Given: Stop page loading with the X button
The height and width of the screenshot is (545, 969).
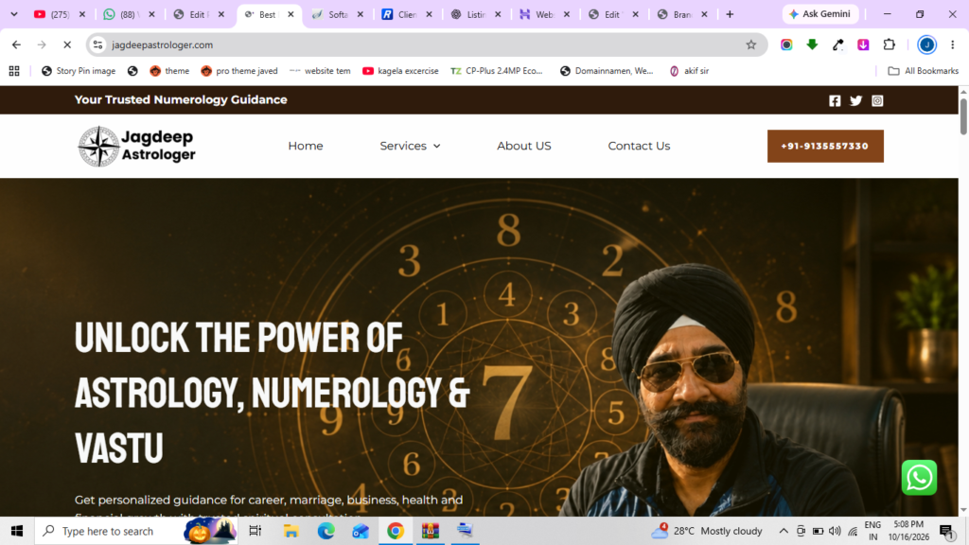Looking at the screenshot, I should (67, 44).
